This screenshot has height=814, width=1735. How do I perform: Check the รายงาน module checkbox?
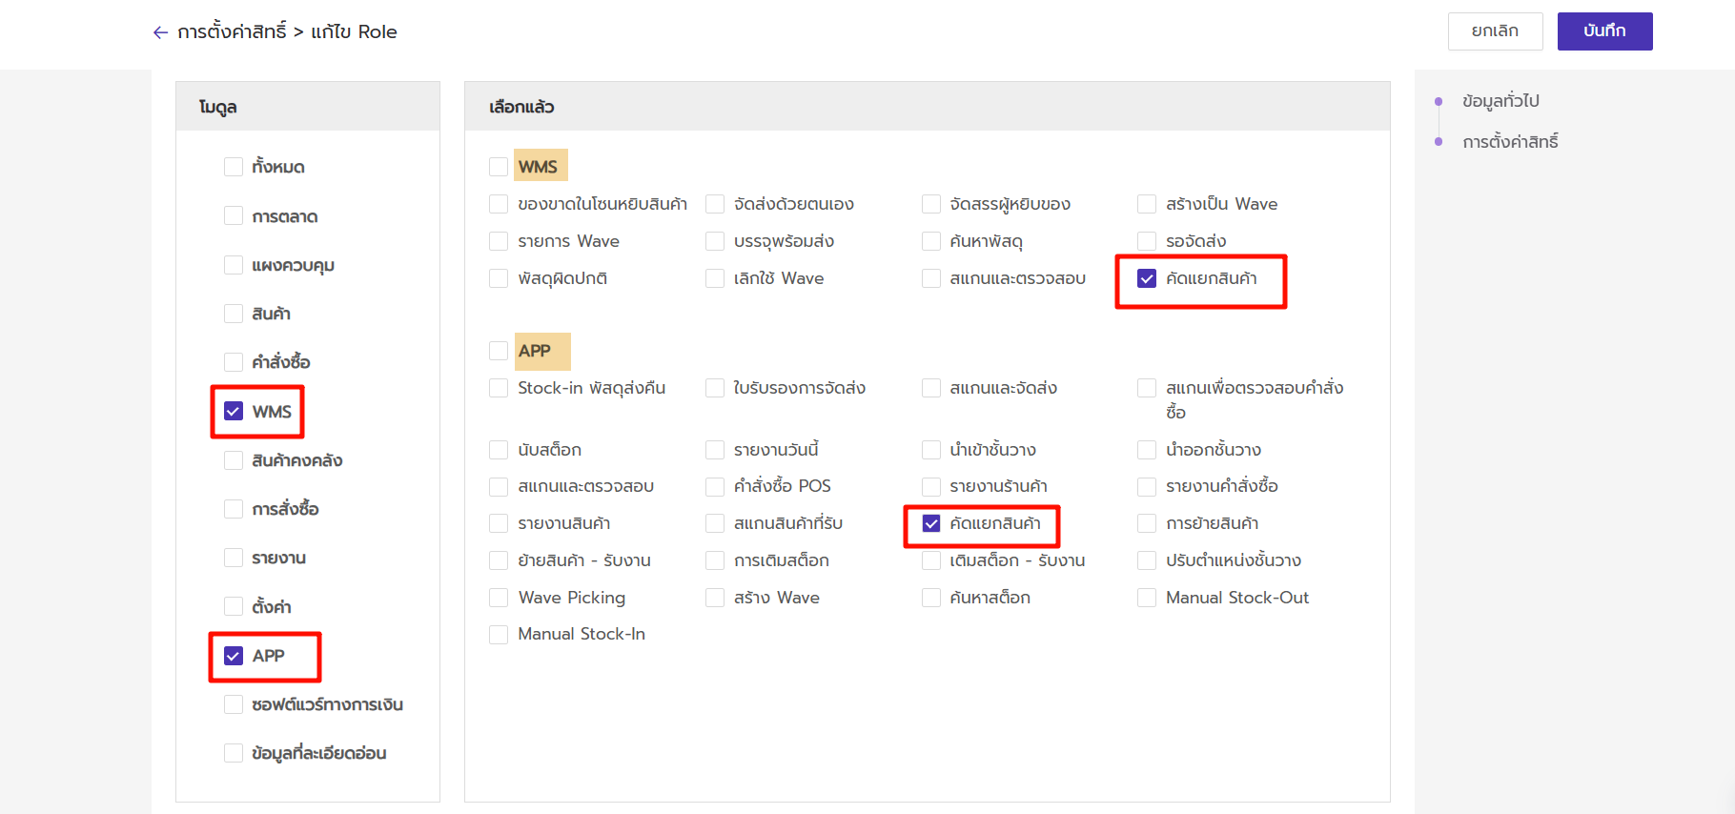tap(234, 558)
